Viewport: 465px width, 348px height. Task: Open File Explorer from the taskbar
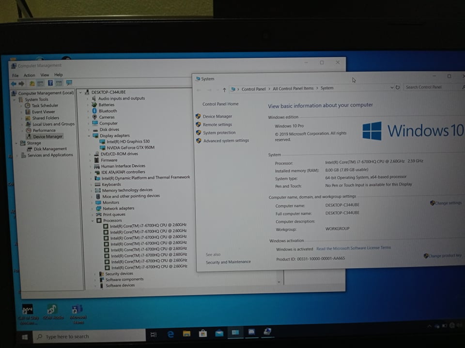(186, 334)
